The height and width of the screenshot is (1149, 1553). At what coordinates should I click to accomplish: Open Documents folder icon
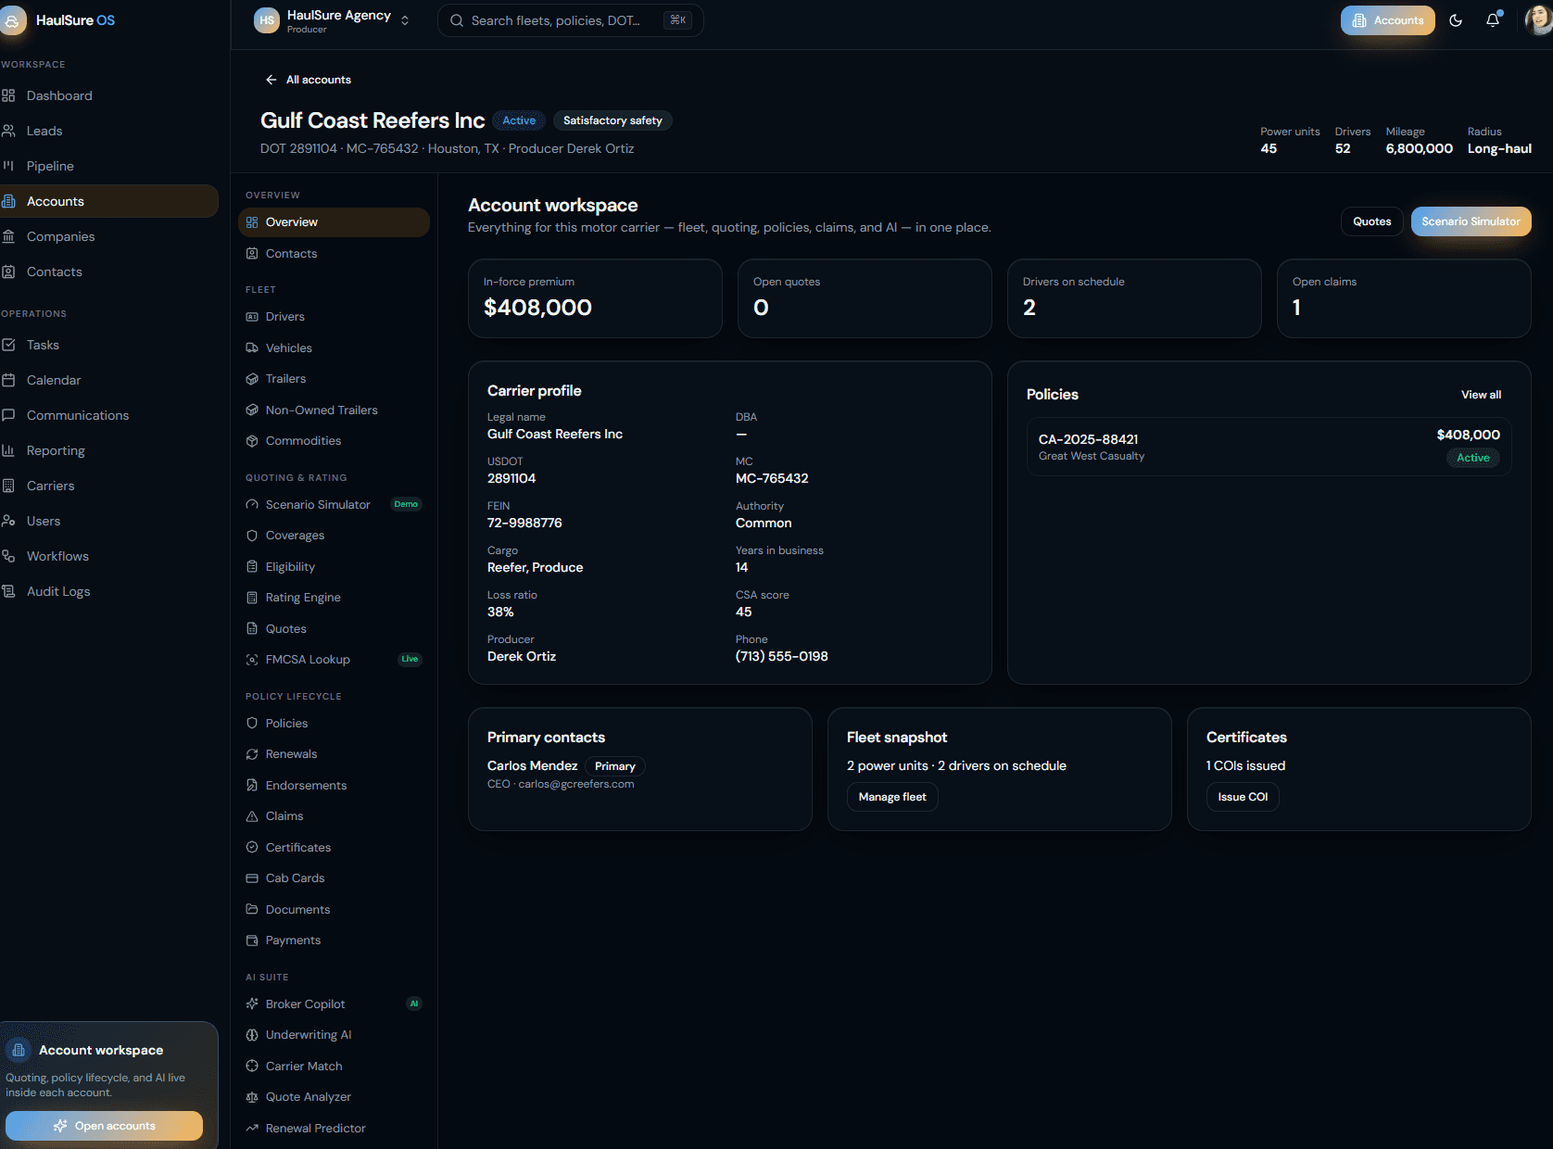(x=252, y=910)
